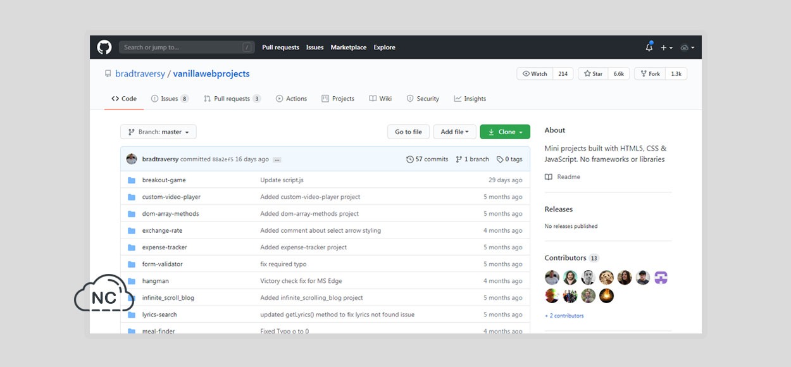Click the + 2 contributors link
The image size is (791, 367).
pos(564,316)
